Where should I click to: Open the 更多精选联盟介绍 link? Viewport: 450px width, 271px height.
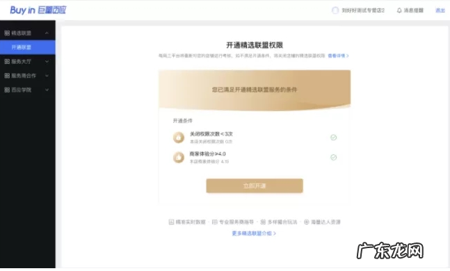point(254,233)
